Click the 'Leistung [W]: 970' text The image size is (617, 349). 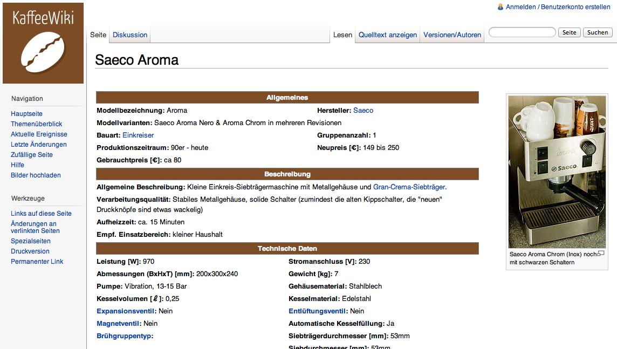click(x=126, y=262)
